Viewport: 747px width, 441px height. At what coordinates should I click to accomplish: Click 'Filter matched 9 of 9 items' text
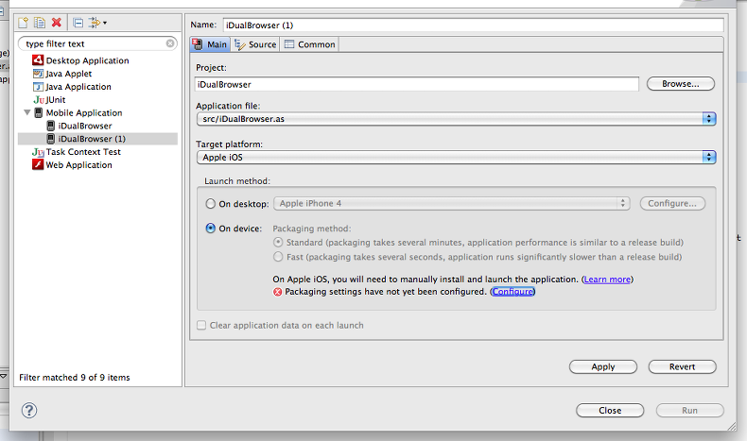coord(75,377)
